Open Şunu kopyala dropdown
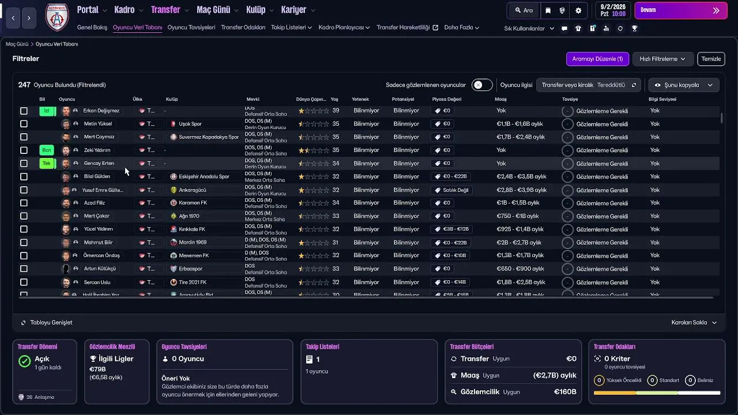 (684, 85)
